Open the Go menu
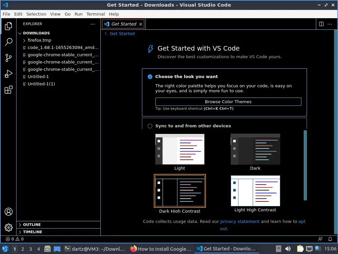 68,14
